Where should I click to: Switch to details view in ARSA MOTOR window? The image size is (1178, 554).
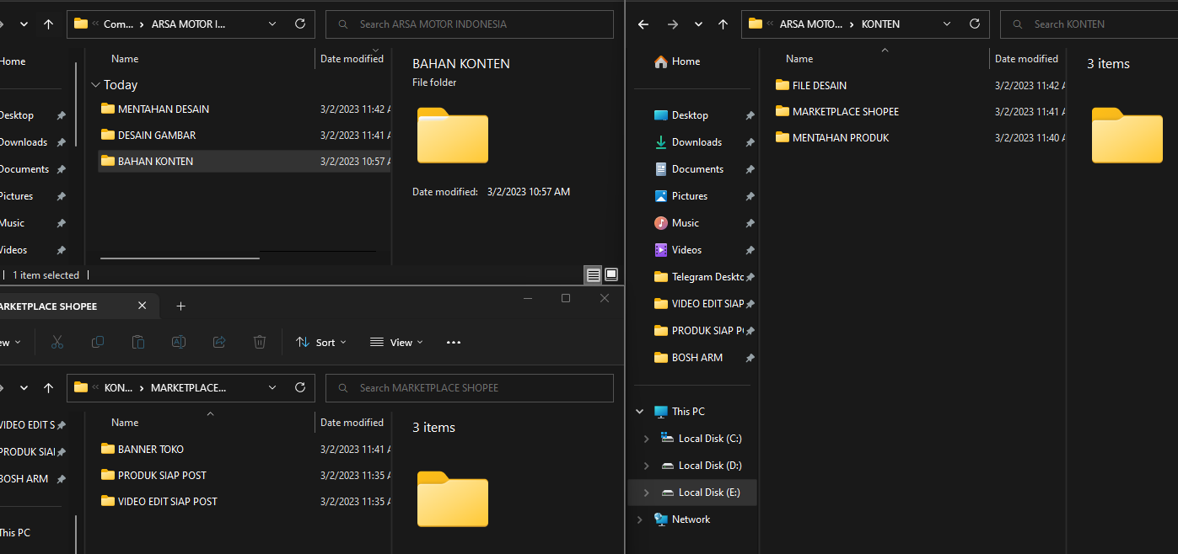point(593,274)
